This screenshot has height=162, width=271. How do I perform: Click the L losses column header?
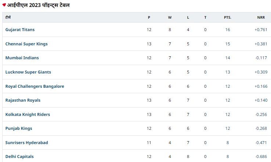pyautogui.click(x=188, y=17)
